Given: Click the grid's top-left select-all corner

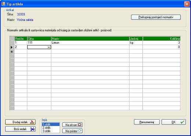Looking at the screenshot, I should 12,38.
